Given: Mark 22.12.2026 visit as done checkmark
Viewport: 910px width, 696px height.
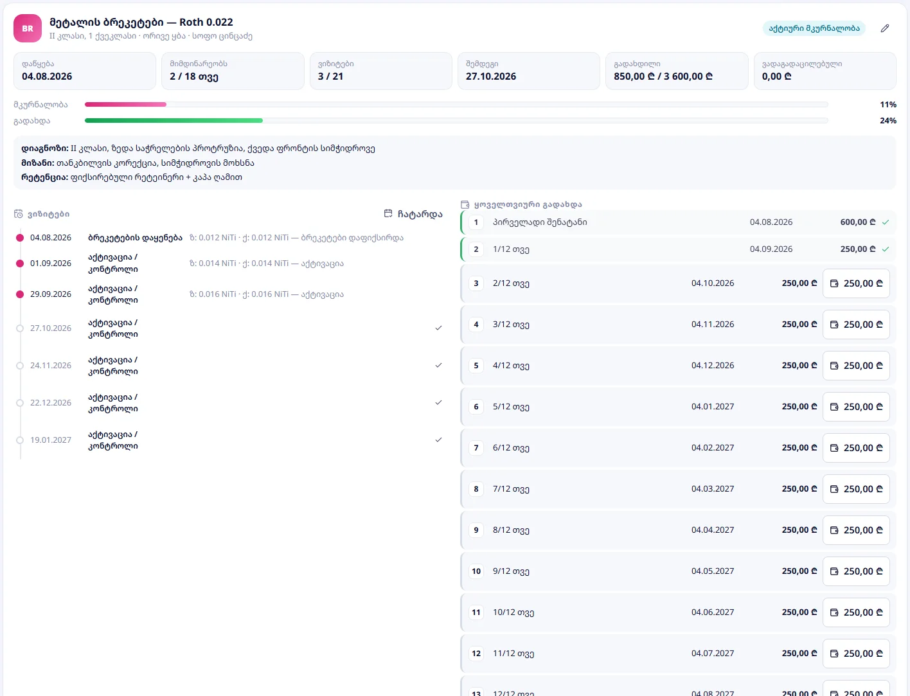Looking at the screenshot, I should coord(438,402).
